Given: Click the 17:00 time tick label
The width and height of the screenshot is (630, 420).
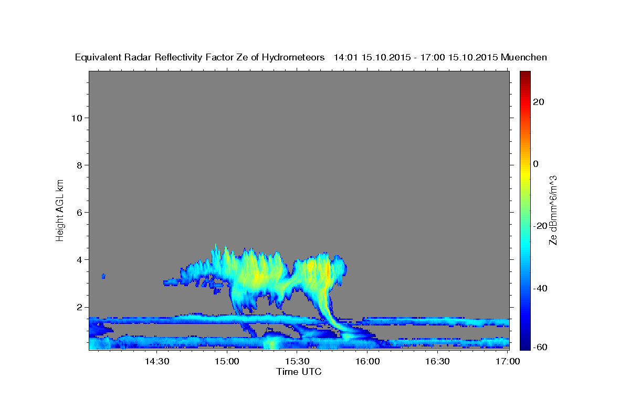Looking at the screenshot, I should (507, 361).
